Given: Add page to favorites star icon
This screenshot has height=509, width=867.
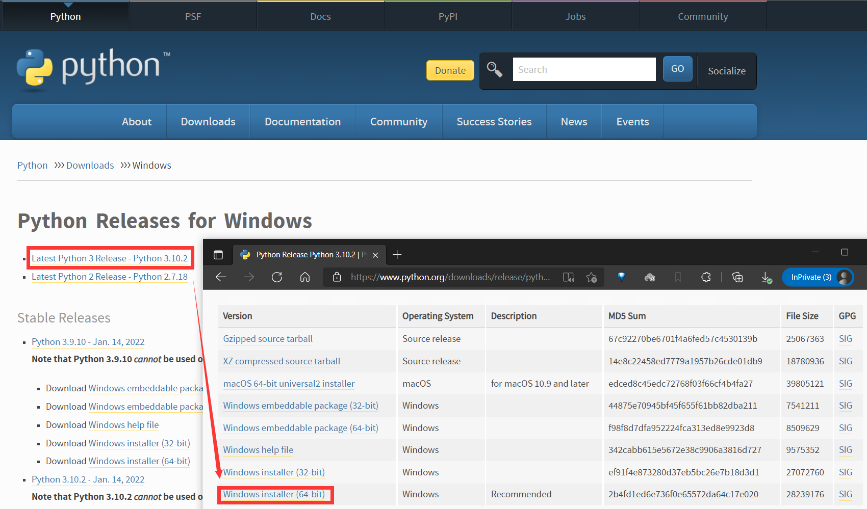Looking at the screenshot, I should point(592,277).
